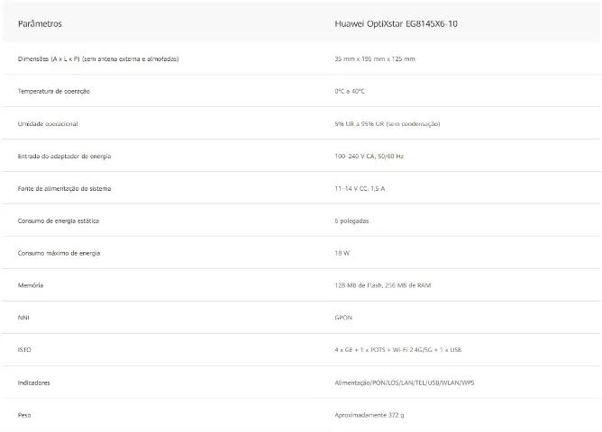Click the '18 W' value
This screenshot has height=432, width=602.
(342, 253)
